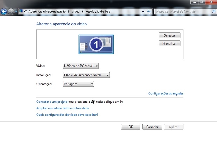This screenshot has height=145, width=217.
Task: Click Conectar a um projetor link
Action: pyautogui.click(x=52, y=102)
